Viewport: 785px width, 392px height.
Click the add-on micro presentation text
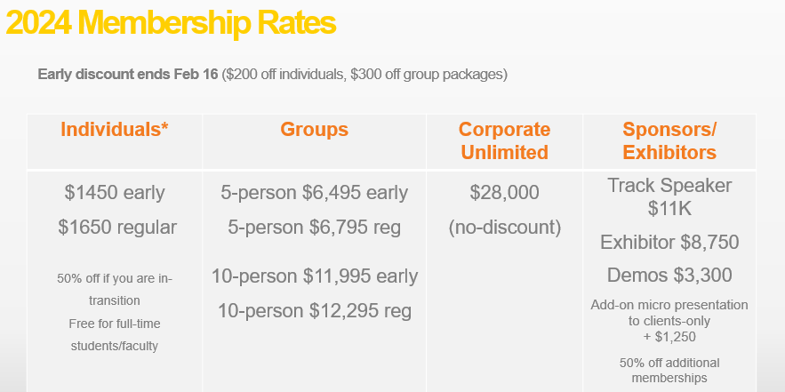pyautogui.click(x=669, y=321)
